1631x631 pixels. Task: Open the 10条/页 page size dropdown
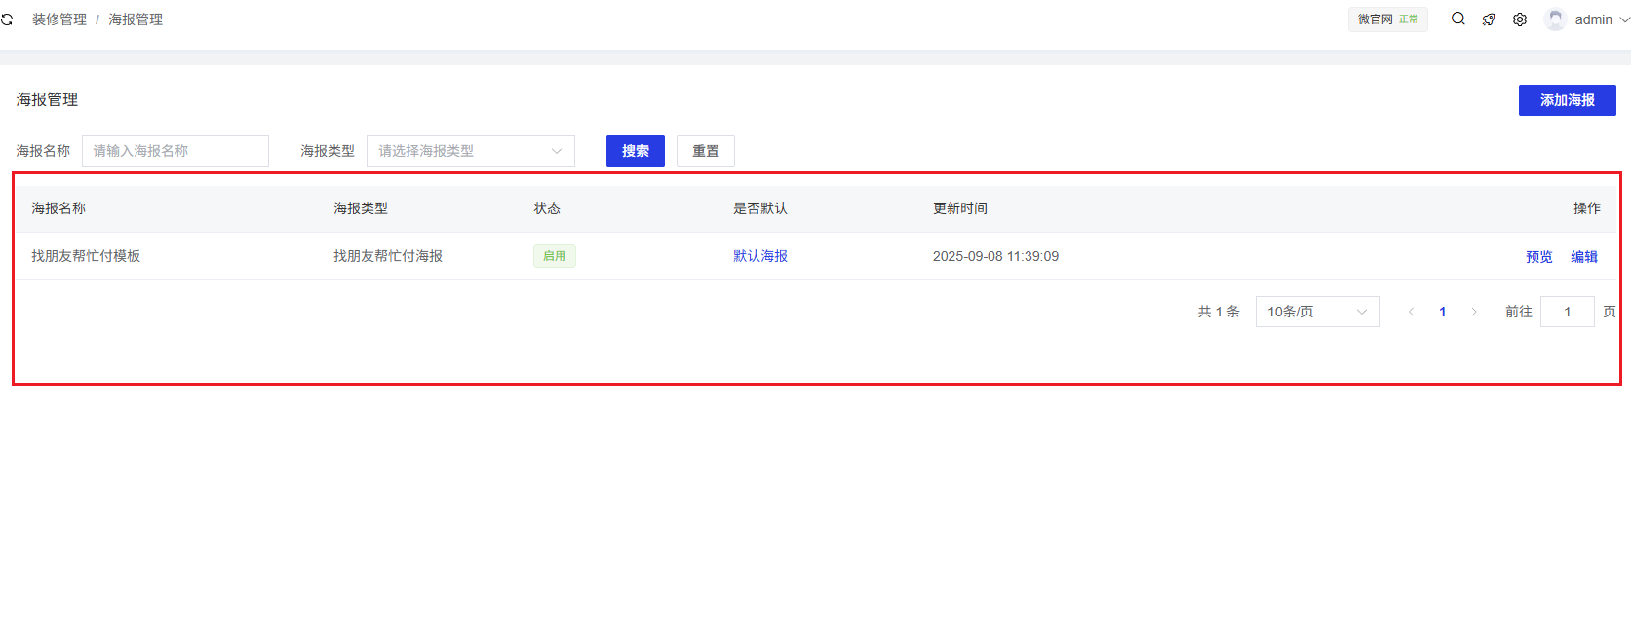1316,312
